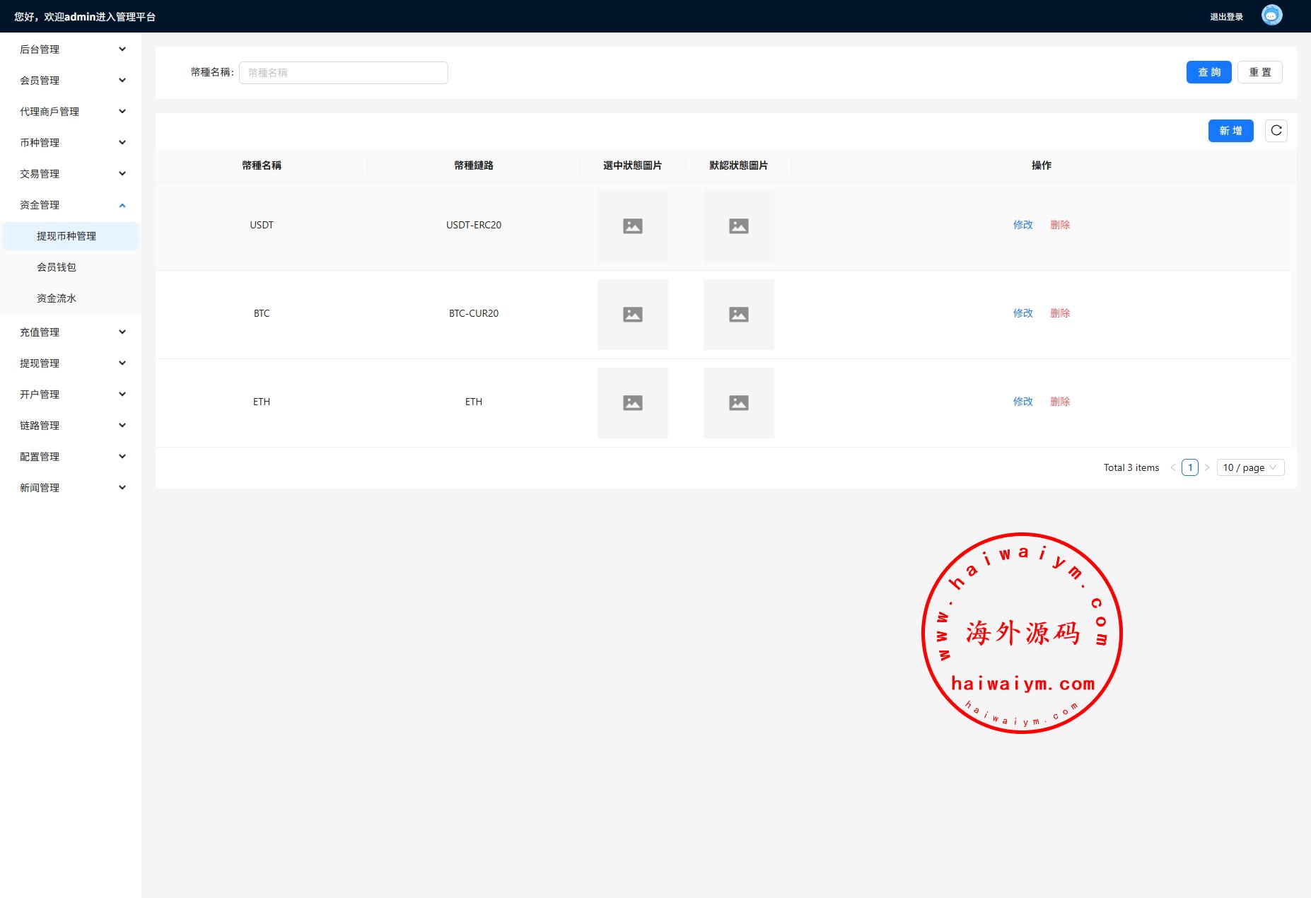Go to previous page arrow in pagination
This screenshot has height=898, width=1311.
click(x=1172, y=467)
